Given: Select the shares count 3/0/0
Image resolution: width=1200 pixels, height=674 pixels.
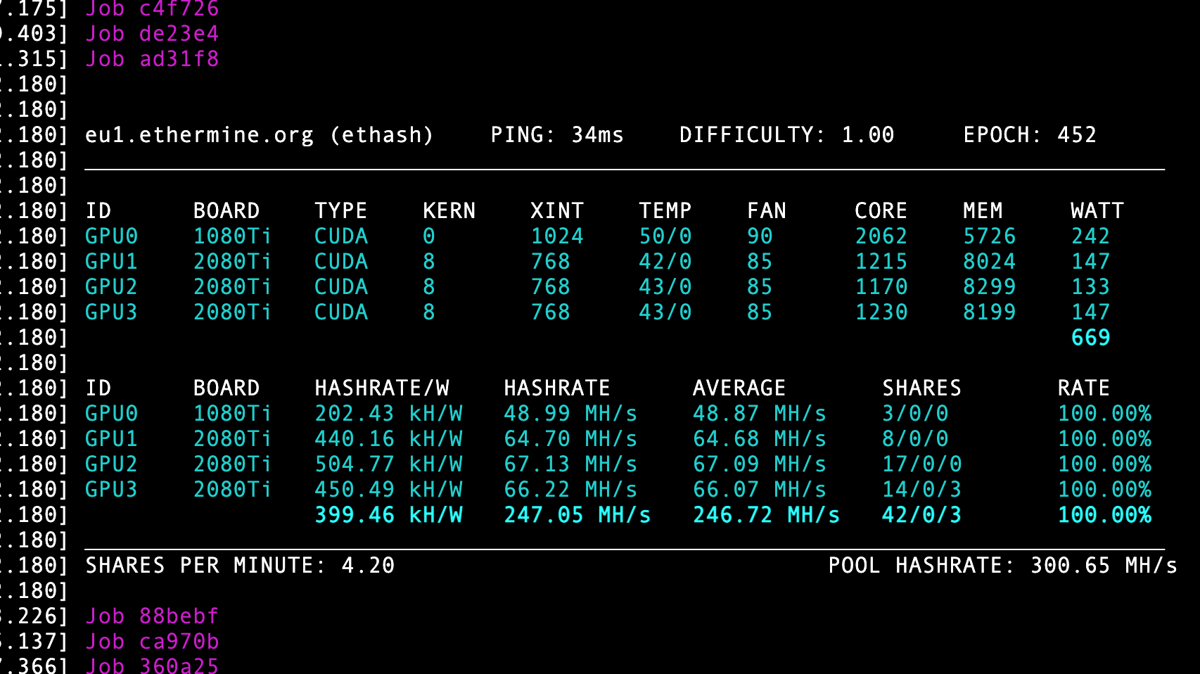Looking at the screenshot, I should 915,414.
